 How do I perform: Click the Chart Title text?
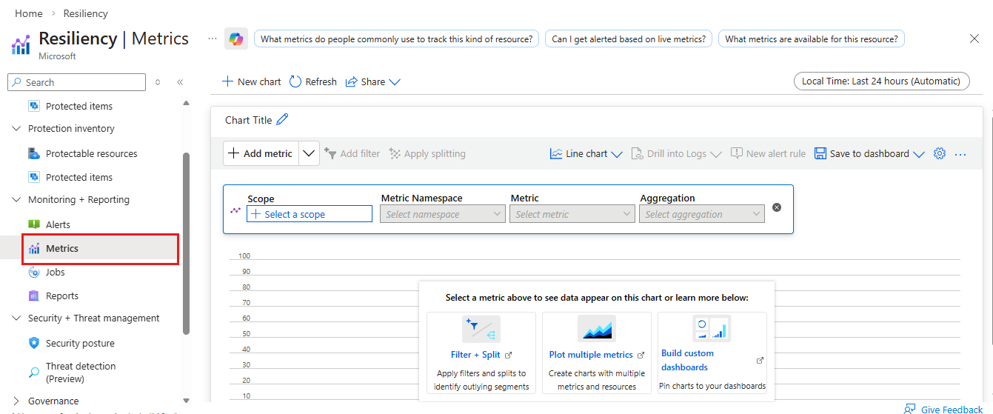249,120
